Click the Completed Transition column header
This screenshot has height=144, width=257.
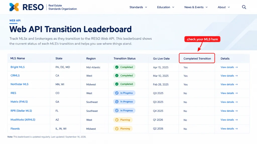click(x=197, y=58)
